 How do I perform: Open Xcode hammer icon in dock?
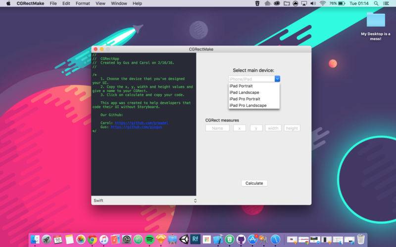click(218, 239)
